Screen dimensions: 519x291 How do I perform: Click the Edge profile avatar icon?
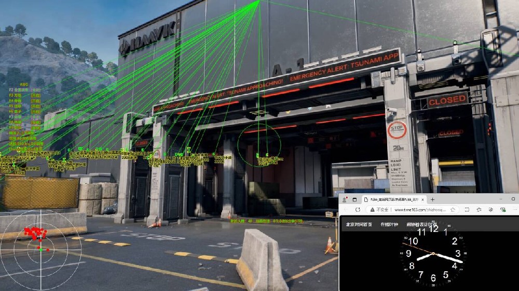click(x=345, y=199)
